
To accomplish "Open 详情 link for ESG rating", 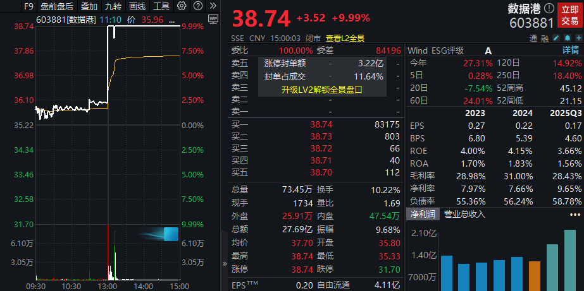I will pyautogui.click(x=571, y=50).
